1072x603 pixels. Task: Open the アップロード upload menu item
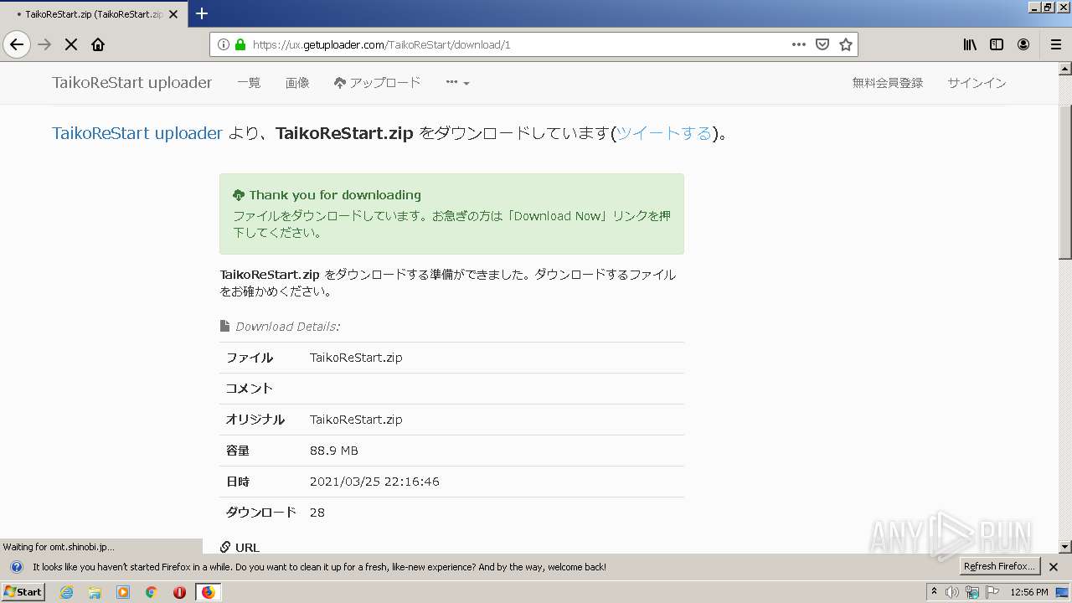click(377, 82)
